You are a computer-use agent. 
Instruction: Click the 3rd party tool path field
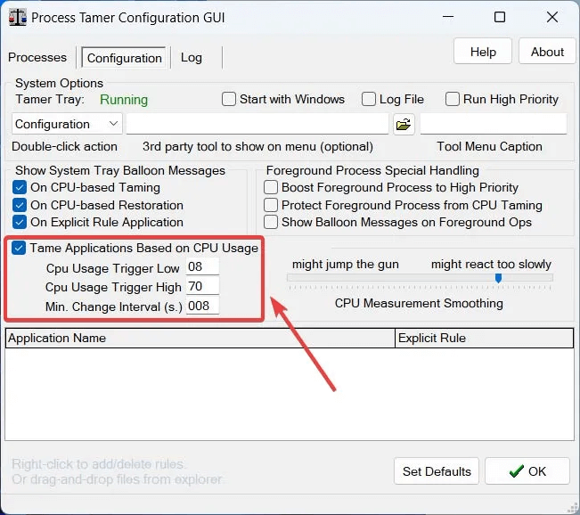(x=257, y=124)
